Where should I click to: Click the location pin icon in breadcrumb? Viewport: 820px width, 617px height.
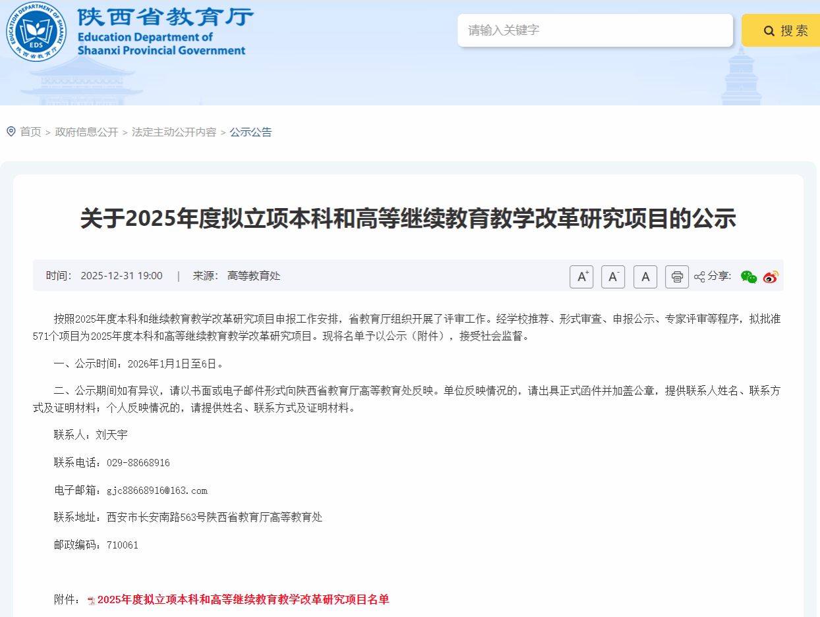tap(11, 132)
